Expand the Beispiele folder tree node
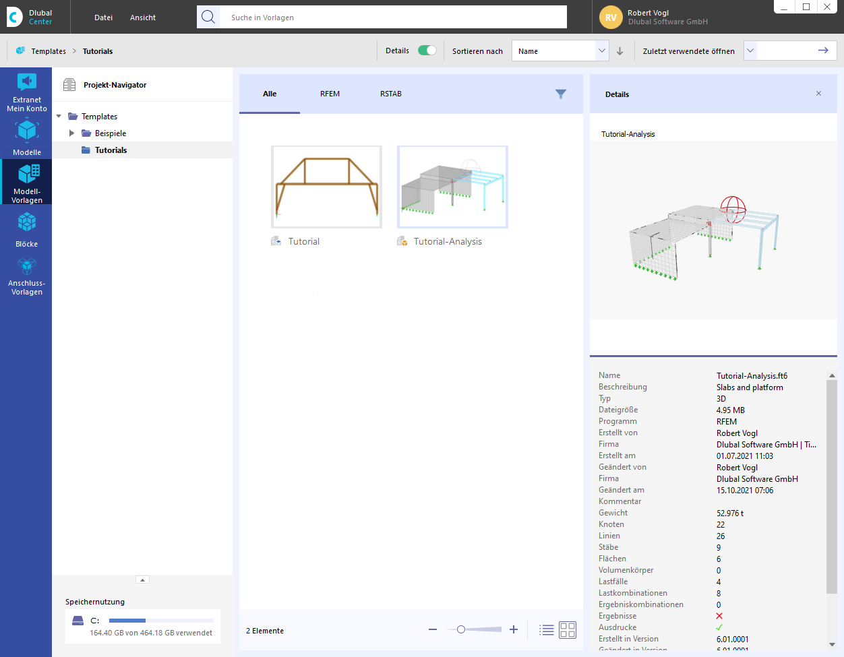 pyautogui.click(x=71, y=133)
